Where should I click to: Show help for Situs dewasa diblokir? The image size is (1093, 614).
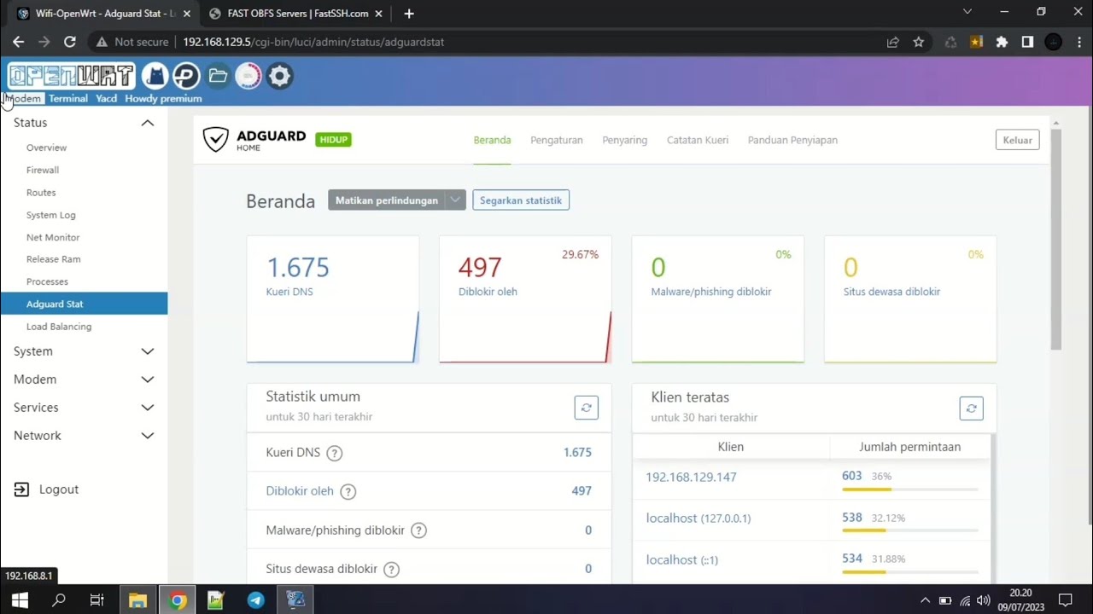click(x=391, y=569)
